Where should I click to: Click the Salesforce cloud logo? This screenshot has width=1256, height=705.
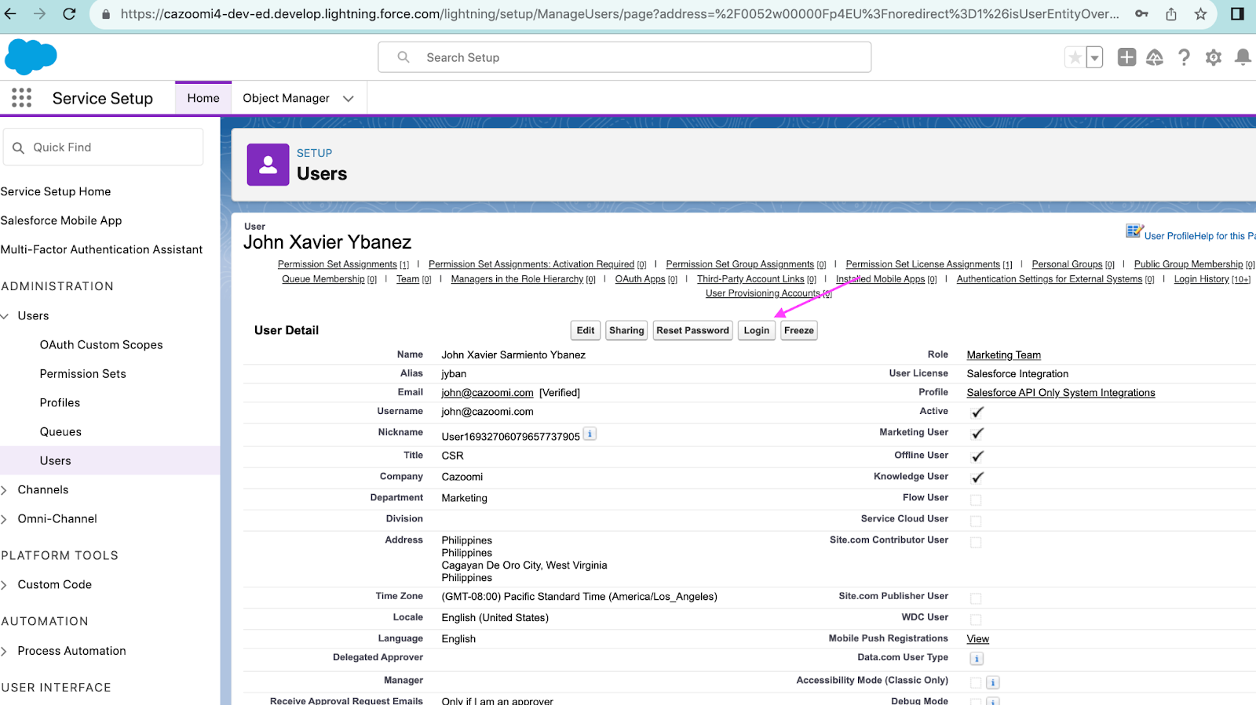(x=31, y=57)
